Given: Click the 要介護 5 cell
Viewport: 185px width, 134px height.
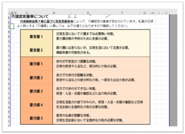Looking at the screenshot, I should 37,118.
